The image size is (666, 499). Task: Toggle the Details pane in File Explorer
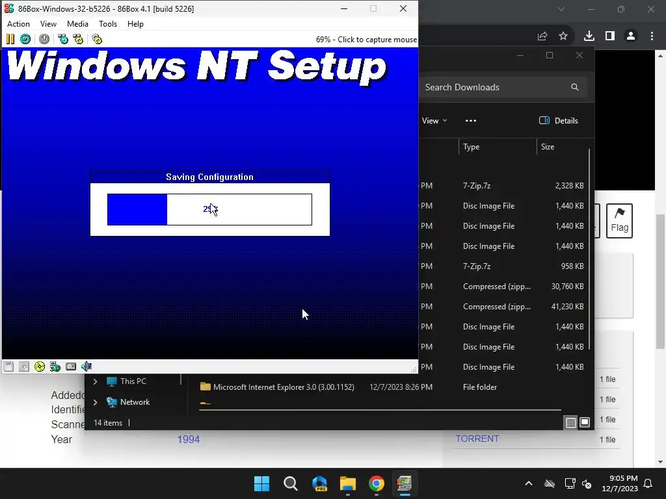click(x=559, y=121)
